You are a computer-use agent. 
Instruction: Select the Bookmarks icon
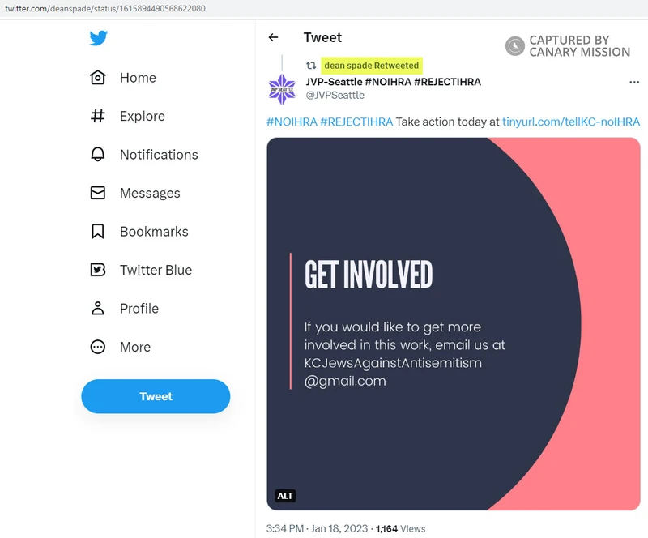click(98, 231)
